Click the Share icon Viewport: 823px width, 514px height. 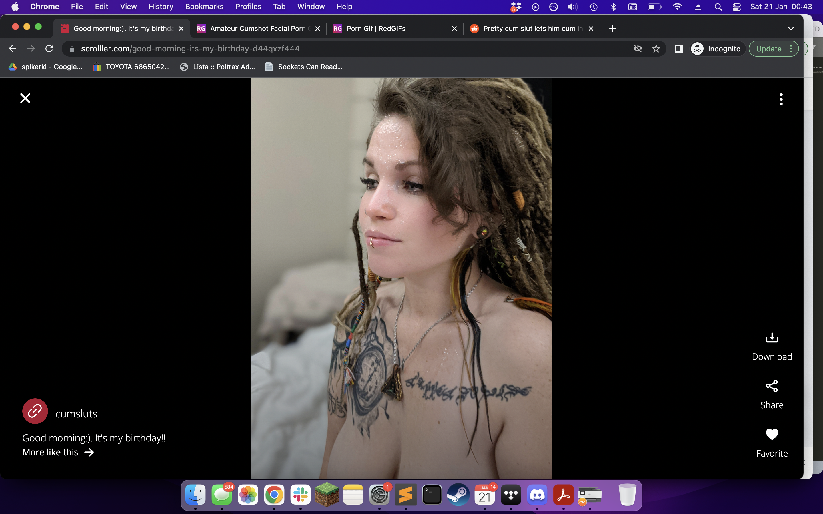click(772, 386)
